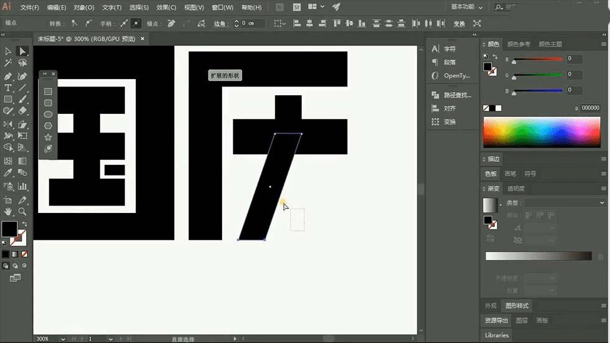
Task: Click the vertical canvas scrollbar
Action: click(421, 189)
